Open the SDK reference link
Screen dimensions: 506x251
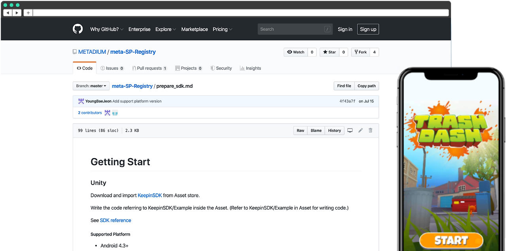click(115, 220)
